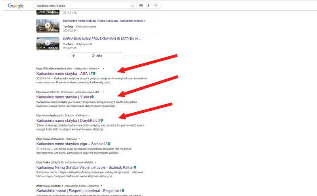Open 'Karkasinio namo statyba | Viskas' result
Screen dimensions: 317x196
64,97
